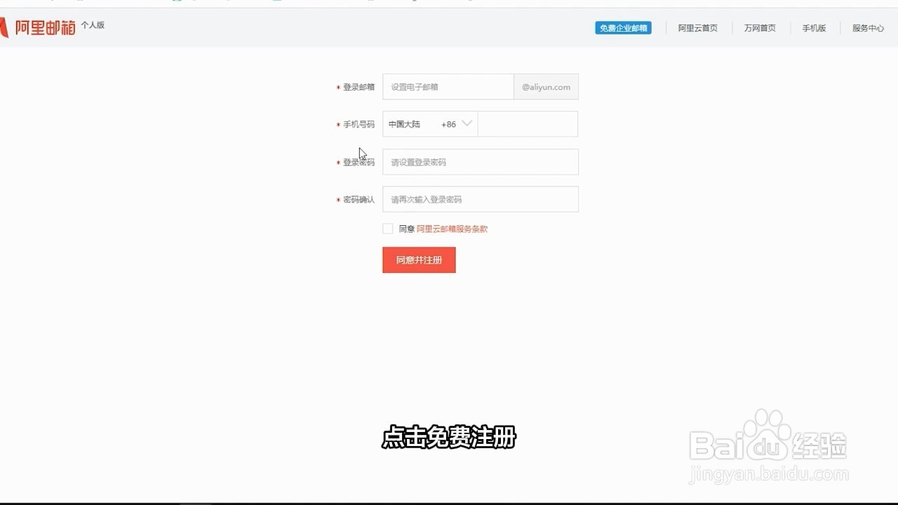Click the 阿里邮箱 logo
The height and width of the screenshot is (505, 898).
pyautogui.click(x=38, y=27)
